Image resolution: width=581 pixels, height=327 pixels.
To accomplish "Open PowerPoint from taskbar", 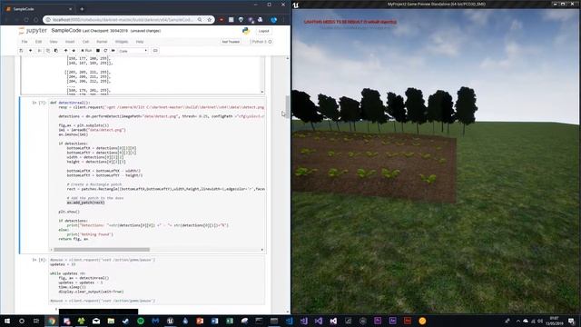I will click(200, 321).
